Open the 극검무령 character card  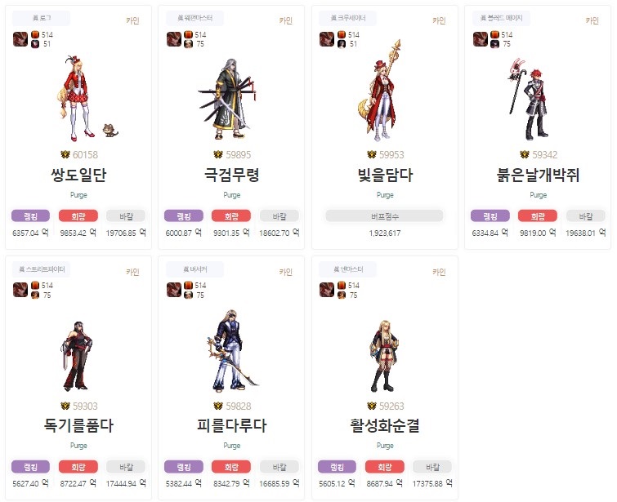[231, 127]
